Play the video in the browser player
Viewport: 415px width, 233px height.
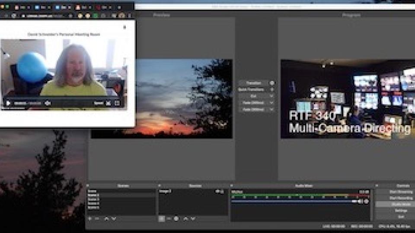click(x=8, y=103)
